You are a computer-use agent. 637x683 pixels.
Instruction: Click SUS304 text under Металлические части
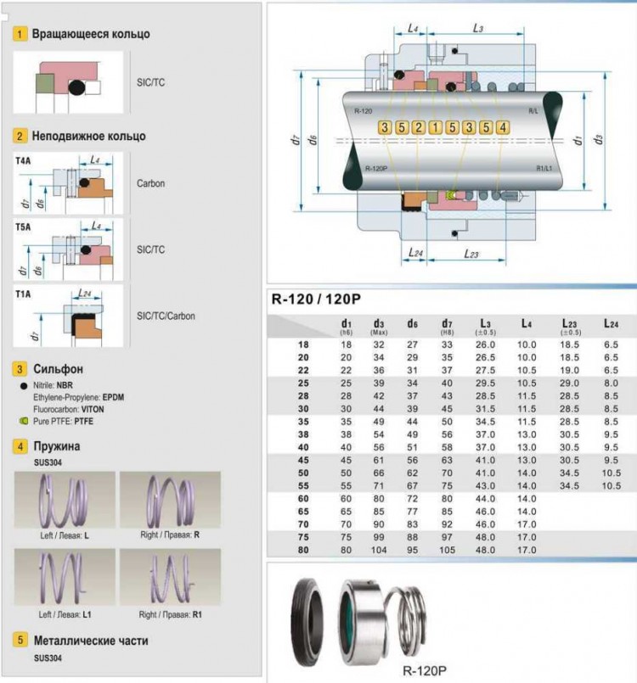tap(48, 658)
